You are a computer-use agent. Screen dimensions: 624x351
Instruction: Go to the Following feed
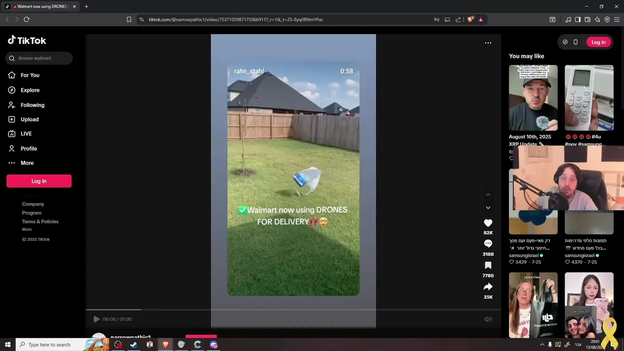[x=26, y=105]
